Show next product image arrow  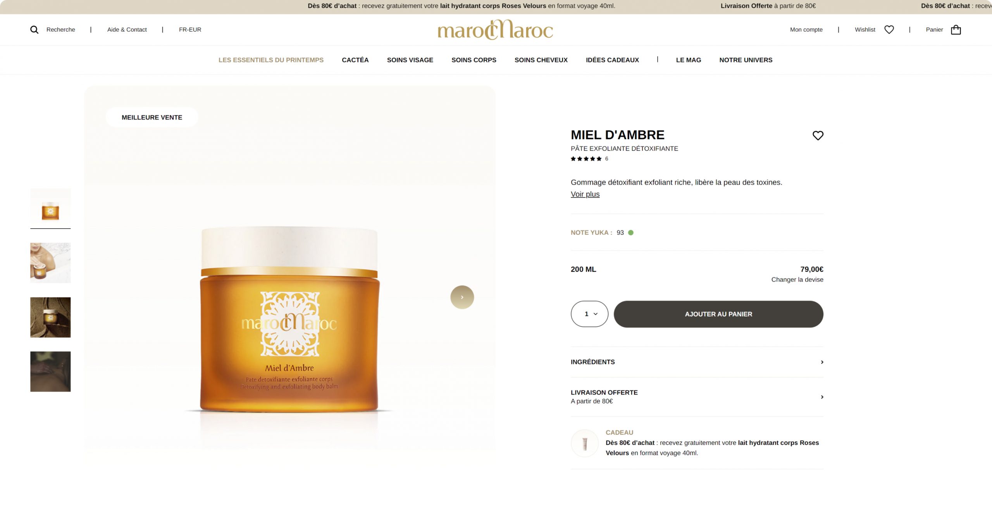coord(462,297)
